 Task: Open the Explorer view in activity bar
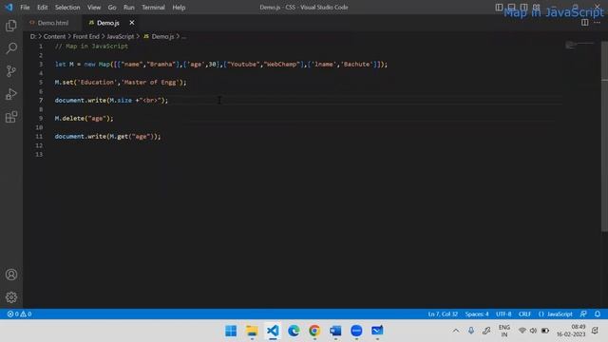[x=11, y=26]
